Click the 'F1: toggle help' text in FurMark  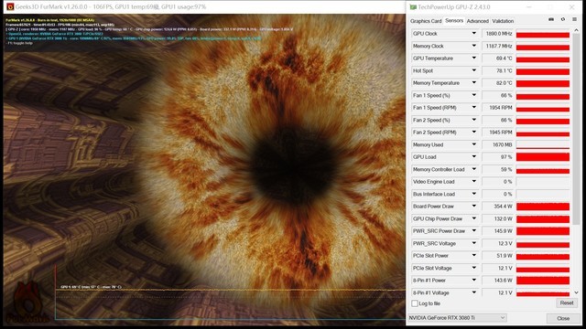19,43
